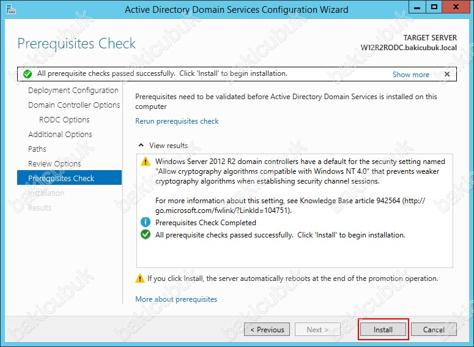Image resolution: width=474 pixels, height=347 pixels.
Task: Click green check icon in results list
Action: point(146,234)
